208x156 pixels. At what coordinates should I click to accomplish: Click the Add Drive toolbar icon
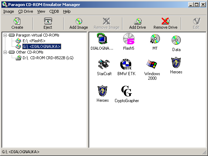[x=138, y=23]
